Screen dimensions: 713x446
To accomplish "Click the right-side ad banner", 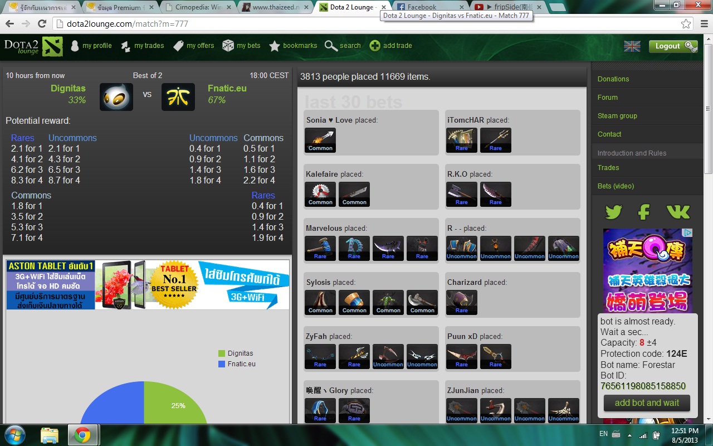I will pyautogui.click(x=648, y=270).
